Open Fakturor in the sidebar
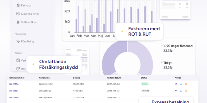This screenshot has height=103, width=207. click(24, 5)
